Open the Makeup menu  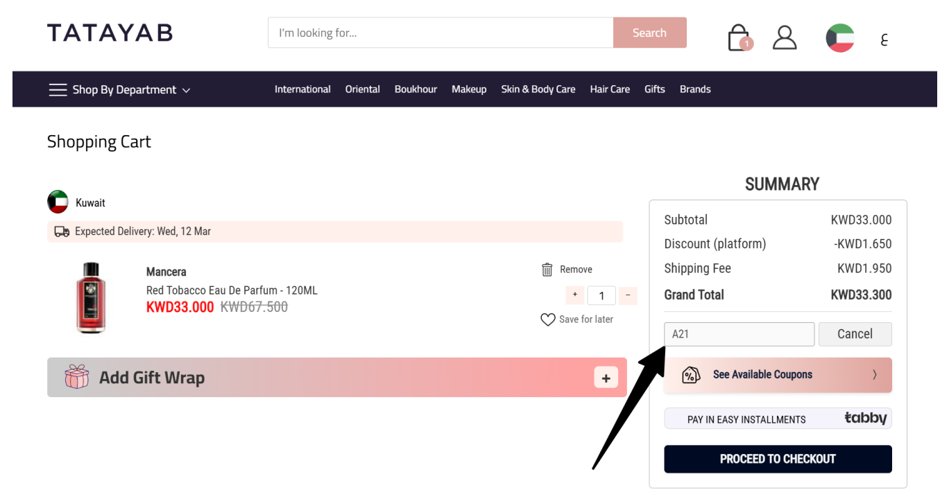[x=469, y=89]
